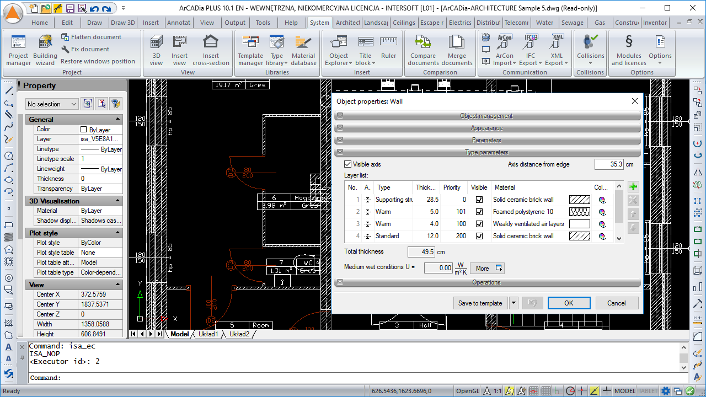Click Insert cross-section icon
The image size is (706, 397).
coord(211,49)
